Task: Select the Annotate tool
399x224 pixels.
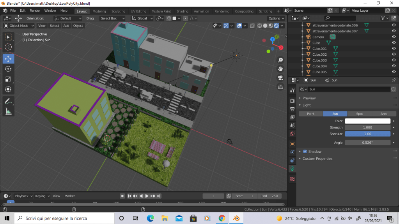Action: [x=8, y=101]
